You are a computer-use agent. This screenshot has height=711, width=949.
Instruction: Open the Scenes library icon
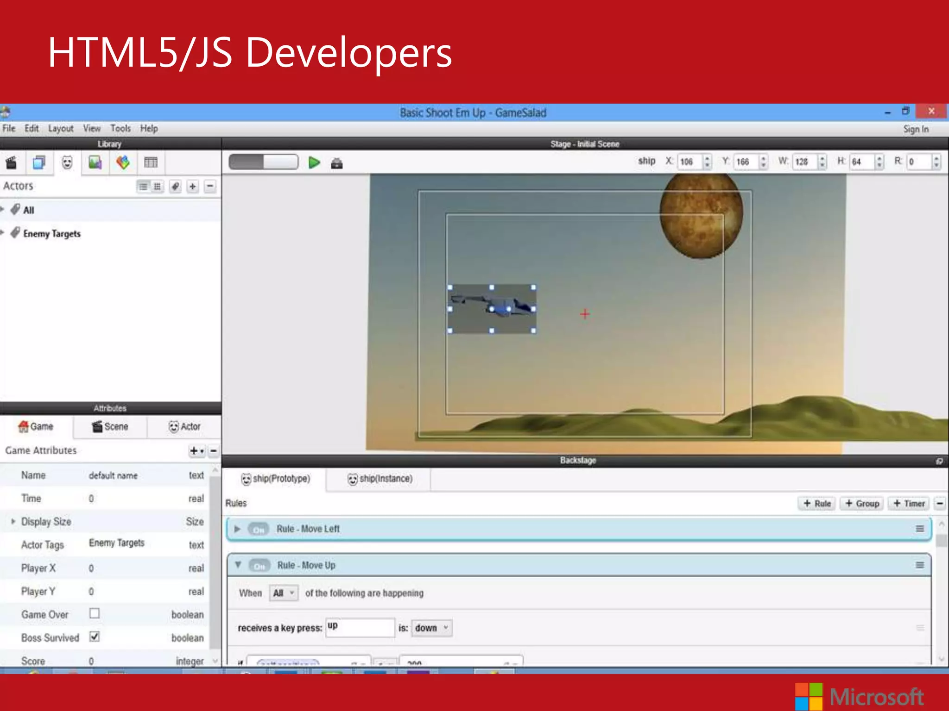click(x=11, y=163)
